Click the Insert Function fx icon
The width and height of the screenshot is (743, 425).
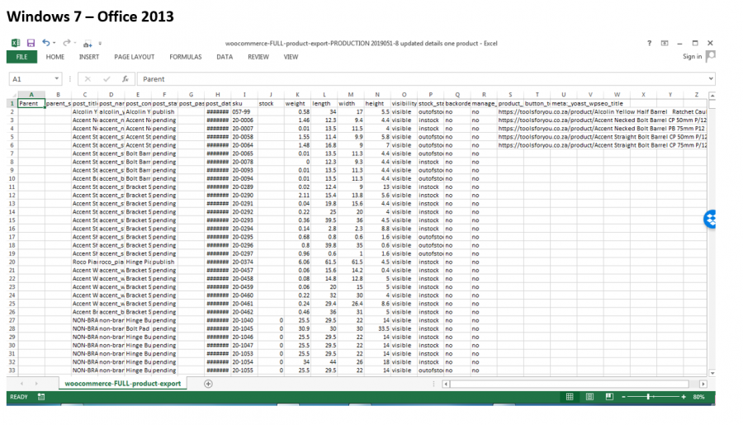pyautogui.click(x=125, y=79)
